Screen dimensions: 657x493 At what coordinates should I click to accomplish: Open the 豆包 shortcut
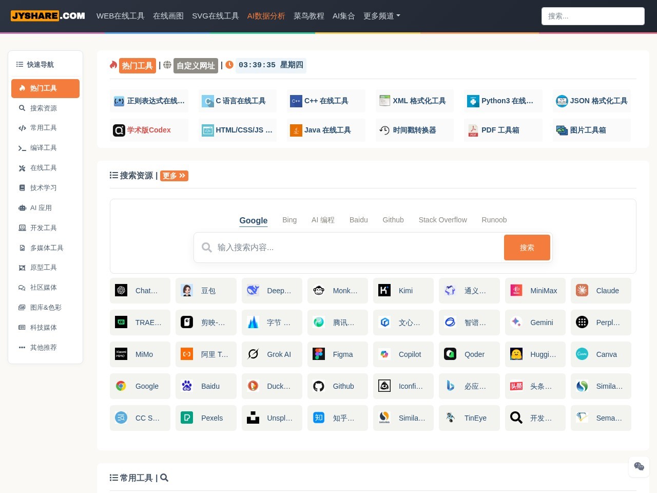[x=206, y=291]
